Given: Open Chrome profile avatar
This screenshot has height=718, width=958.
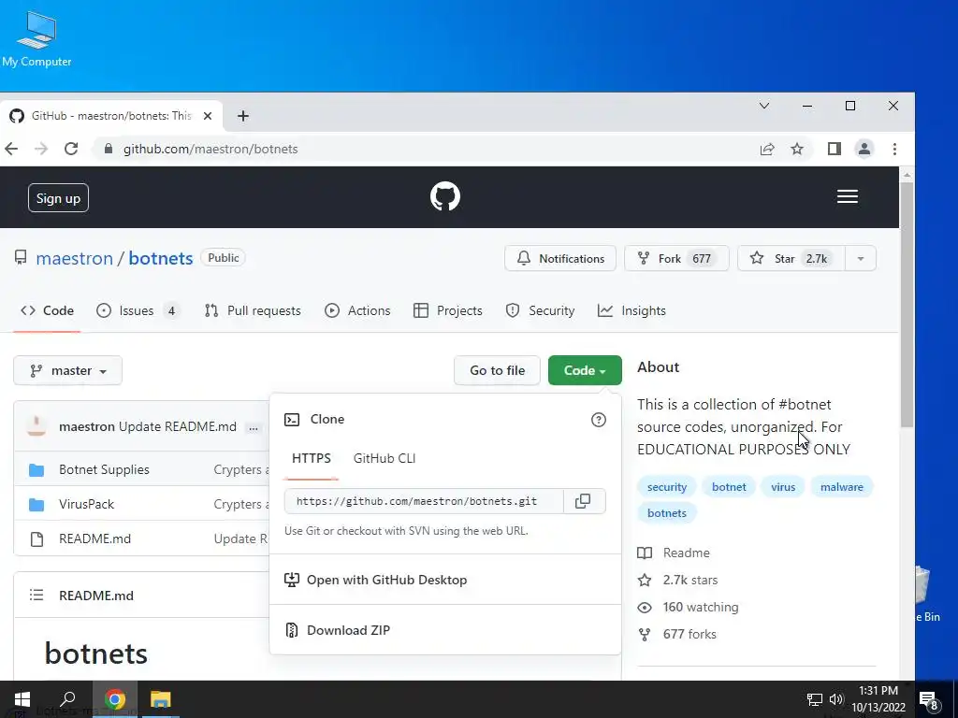Looking at the screenshot, I should click(864, 149).
